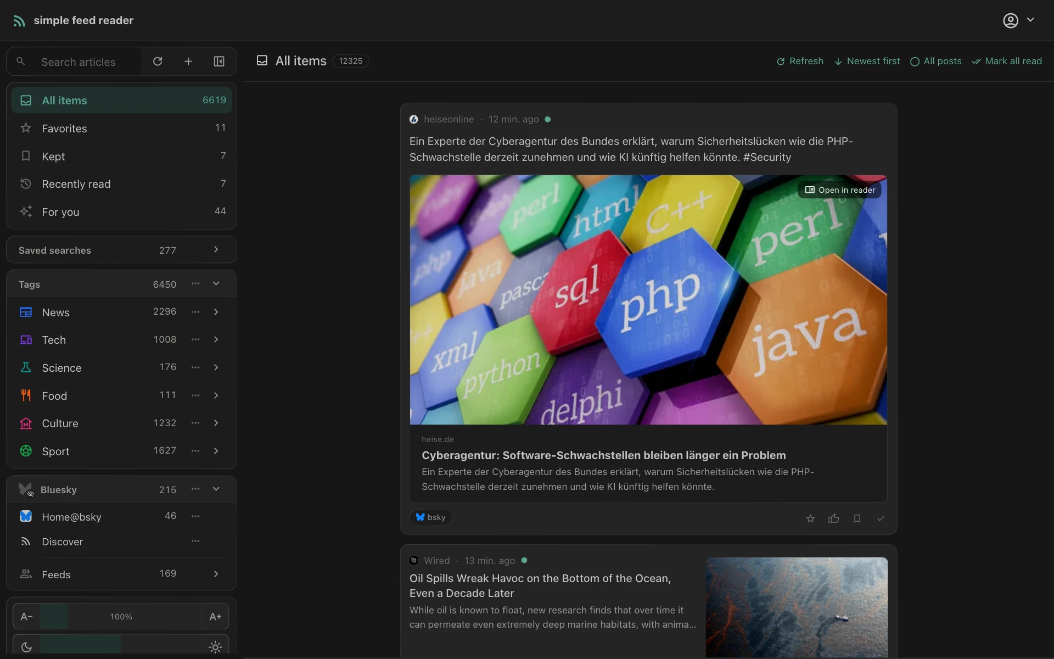Select All items in the sidebar
The image size is (1054, 659).
[121, 100]
